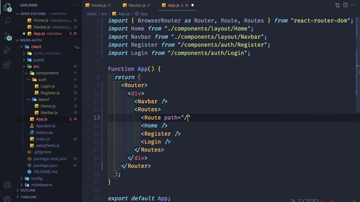Click the App.js breadcrumb segment
This screenshot has width=360, height=202.
tap(121, 13)
